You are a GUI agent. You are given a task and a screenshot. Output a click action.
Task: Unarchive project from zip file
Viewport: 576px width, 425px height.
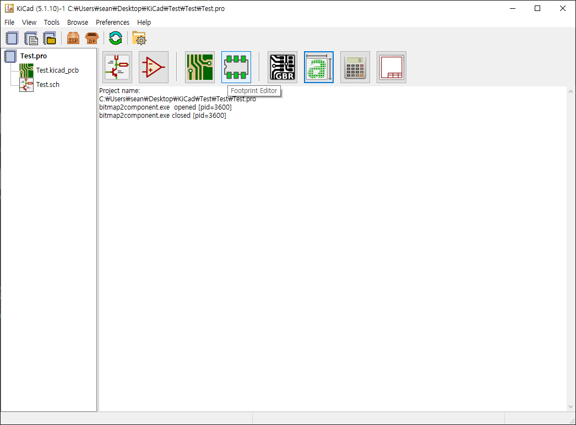(x=92, y=38)
